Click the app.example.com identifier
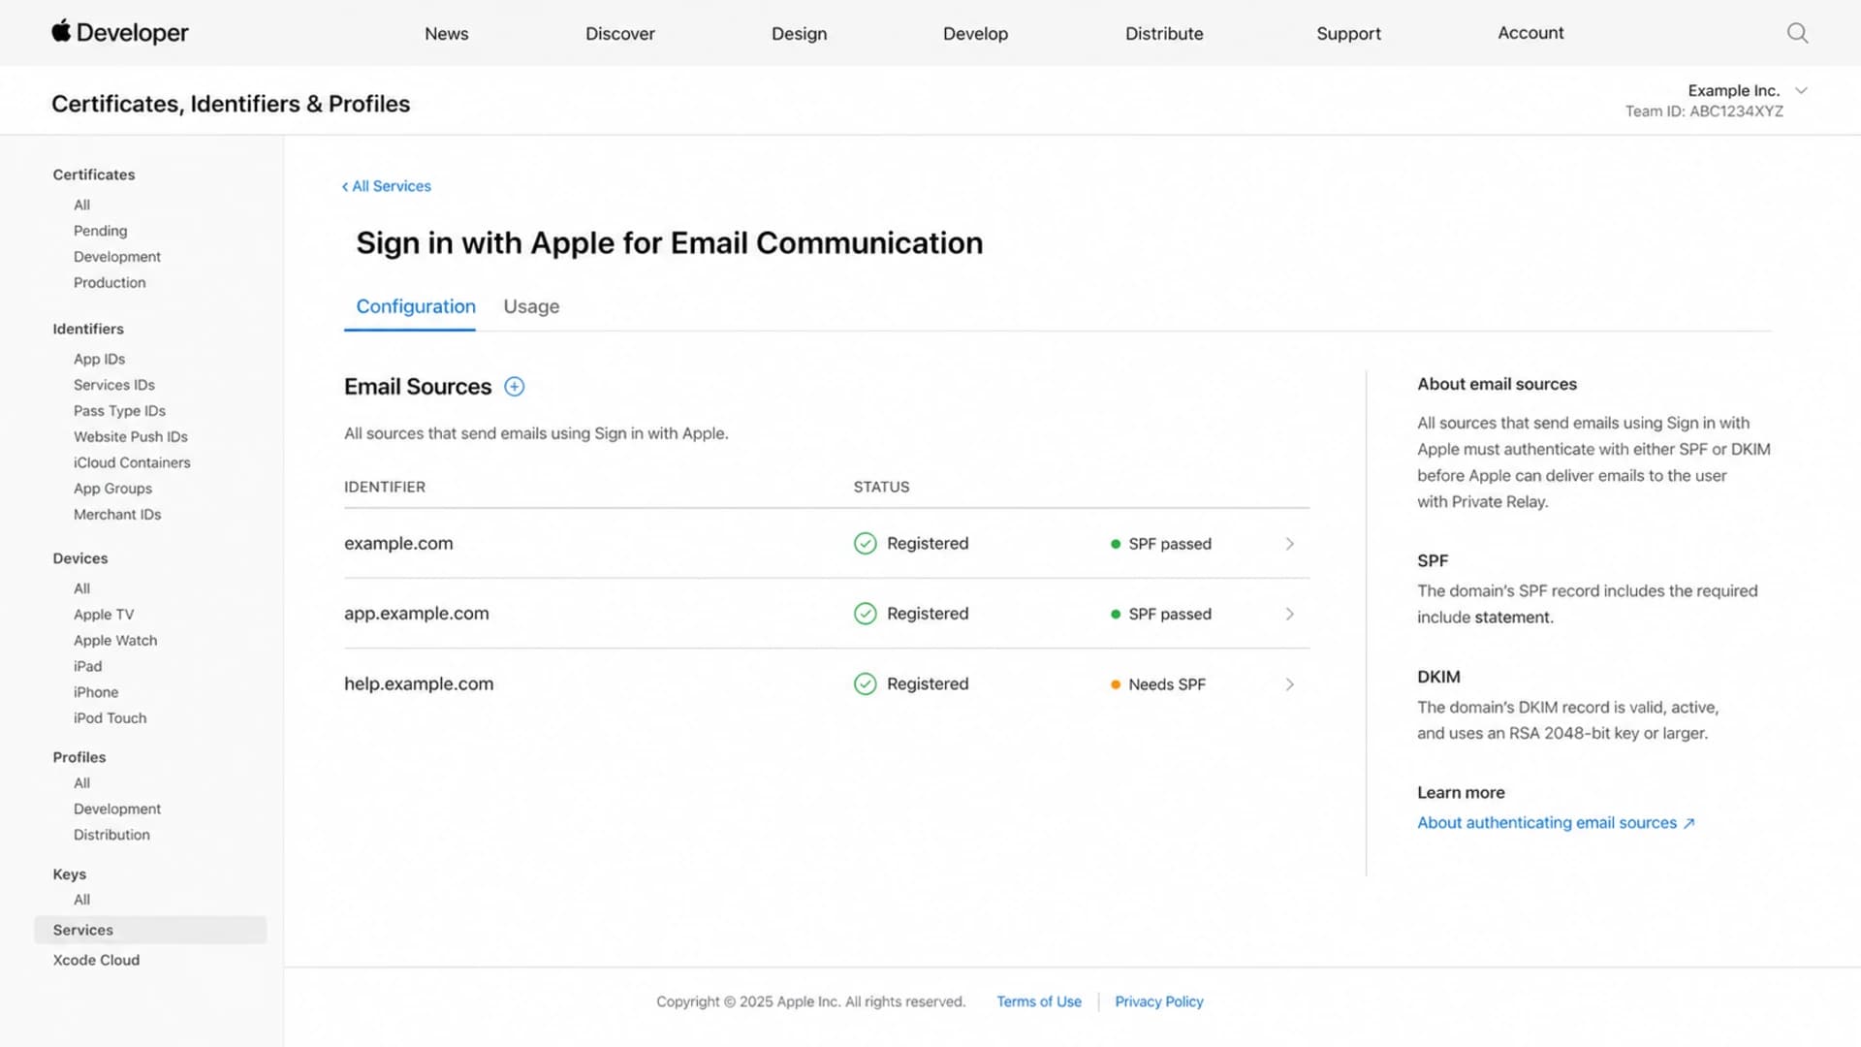The width and height of the screenshot is (1861, 1047). [417, 613]
